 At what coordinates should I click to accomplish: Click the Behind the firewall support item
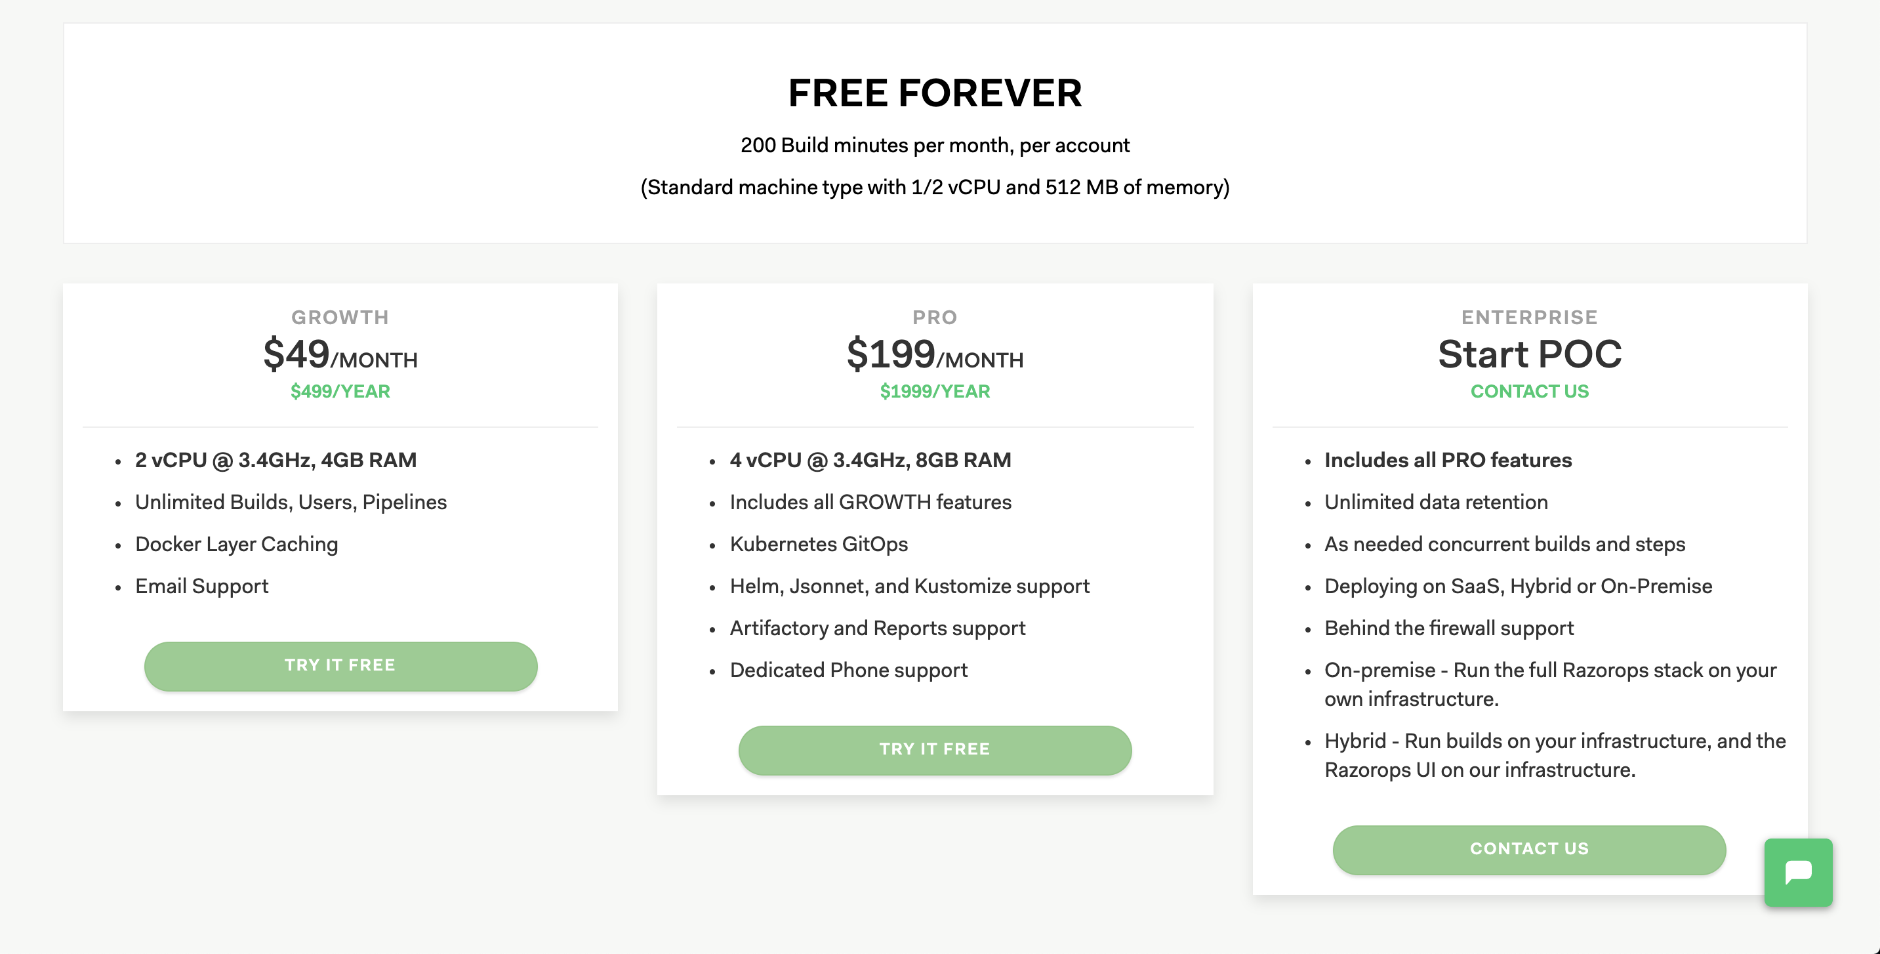(1448, 629)
